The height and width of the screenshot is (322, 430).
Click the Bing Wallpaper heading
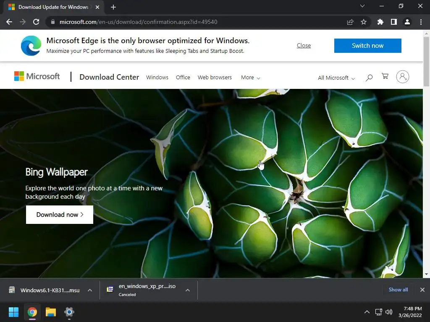click(57, 172)
